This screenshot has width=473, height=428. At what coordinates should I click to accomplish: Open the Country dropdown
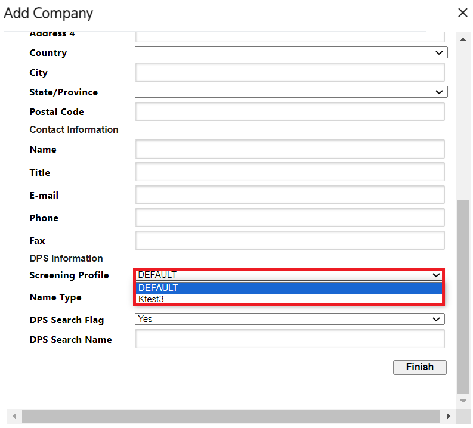click(x=290, y=53)
